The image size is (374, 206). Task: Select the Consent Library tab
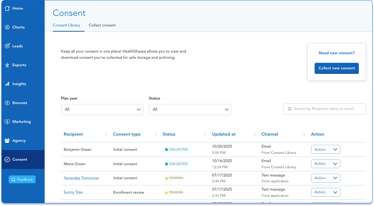(x=66, y=25)
